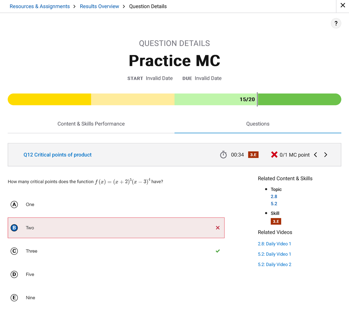Switch to Content & Skills Performance tab
The image size is (349, 311).
click(91, 124)
